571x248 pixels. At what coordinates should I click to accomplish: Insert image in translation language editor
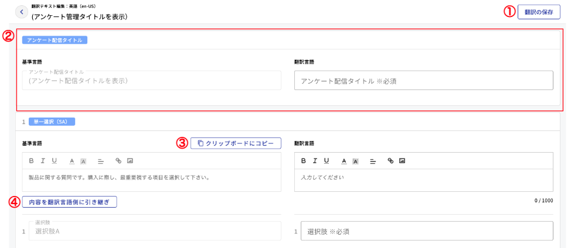(x=402, y=160)
